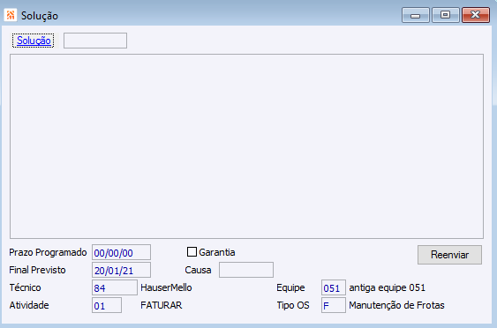Click the orange application icon in title bar

(x=11, y=15)
